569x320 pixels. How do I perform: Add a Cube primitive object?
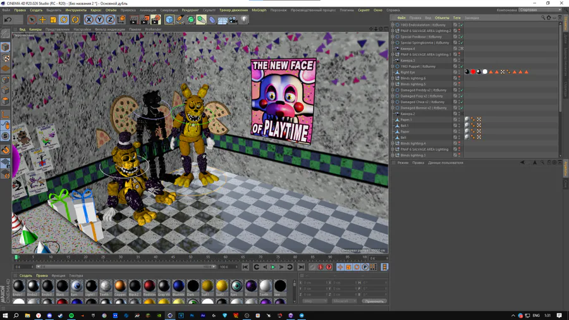[169, 20]
